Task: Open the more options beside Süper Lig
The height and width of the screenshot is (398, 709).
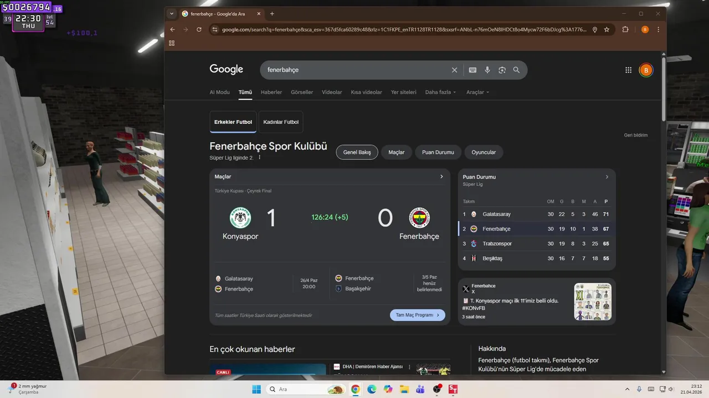Action: pos(259,158)
